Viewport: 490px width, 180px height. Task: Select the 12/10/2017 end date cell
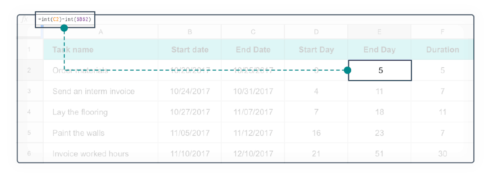[x=253, y=154]
